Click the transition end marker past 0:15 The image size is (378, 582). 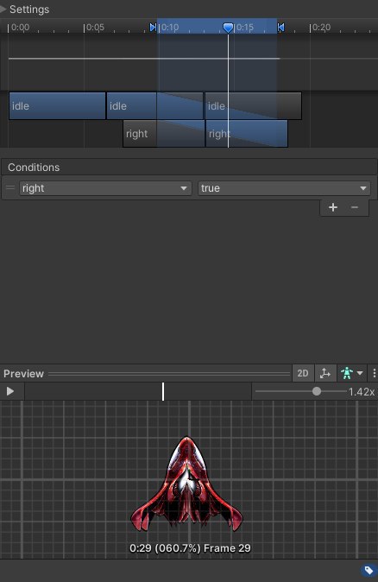(280, 27)
